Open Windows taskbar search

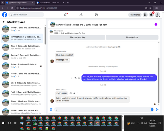point(9,123)
